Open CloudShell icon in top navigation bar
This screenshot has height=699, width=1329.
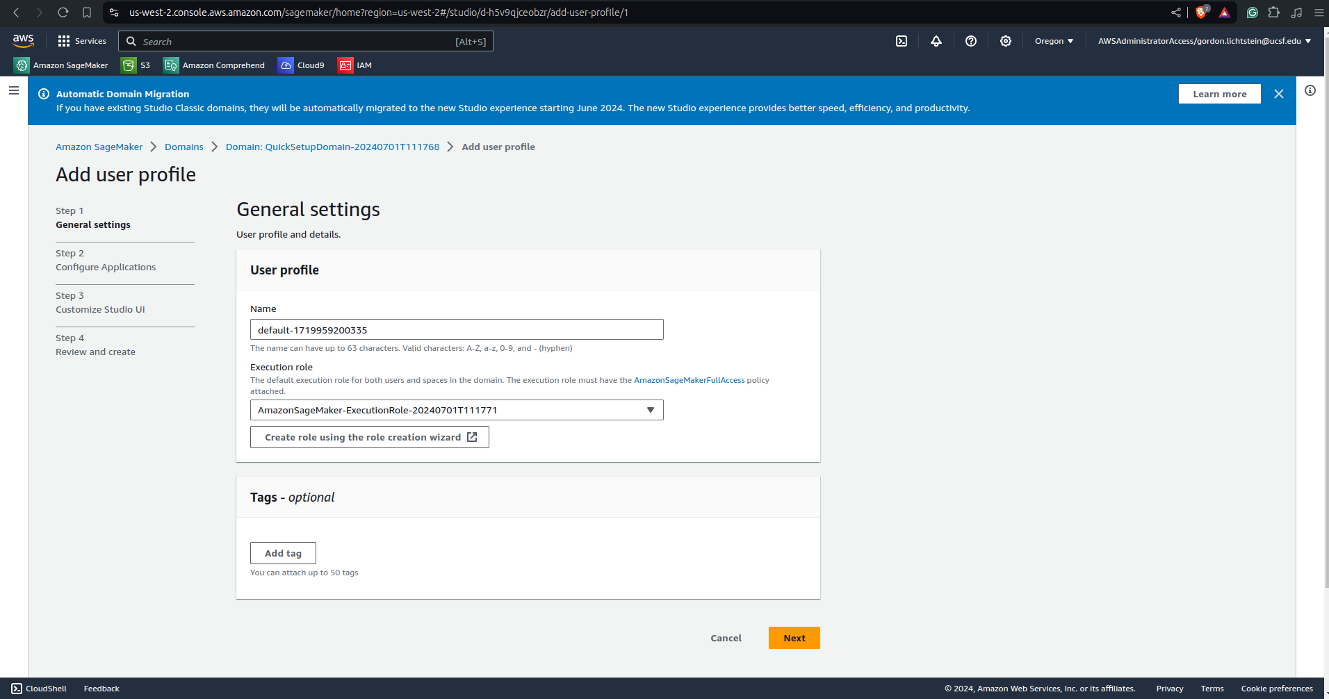(x=902, y=41)
